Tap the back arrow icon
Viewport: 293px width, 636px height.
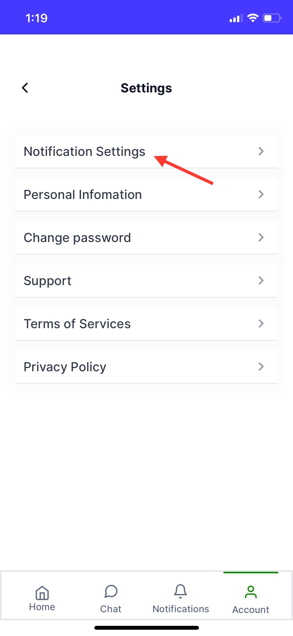tap(25, 88)
